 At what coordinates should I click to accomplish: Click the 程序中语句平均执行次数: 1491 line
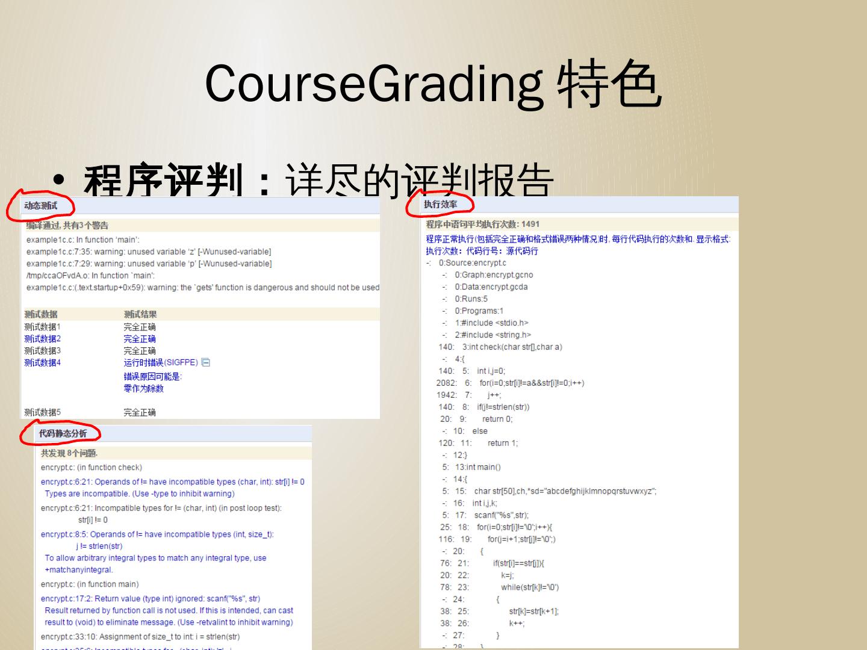pyautogui.click(x=483, y=224)
